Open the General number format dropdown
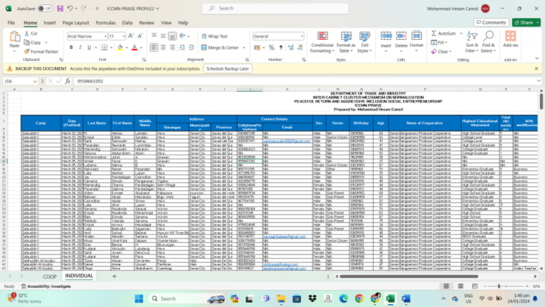The image size is (545, 307). [x=301, y=36]
